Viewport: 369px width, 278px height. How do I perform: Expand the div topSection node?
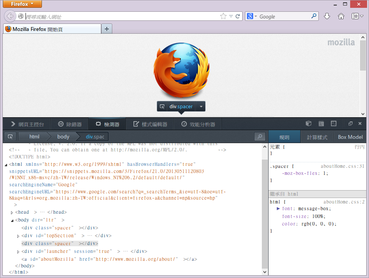18,236
